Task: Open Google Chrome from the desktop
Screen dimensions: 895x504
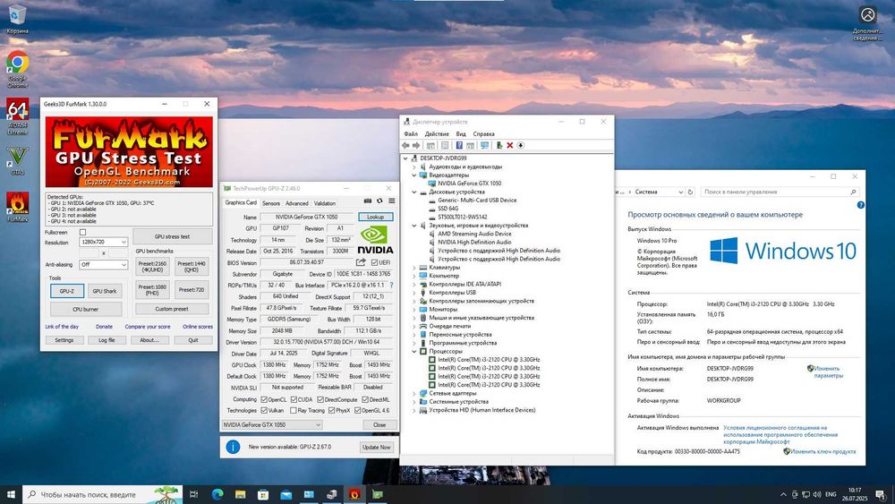Action: pyautogui.click(x=18, y=69)
